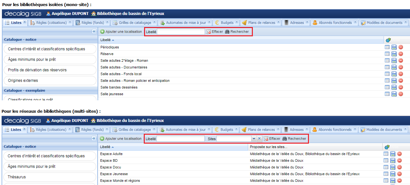Select the 'Salle adultes 2°étage - Roman' row
The width and height of the screenshot is (410, 185).
124,60
